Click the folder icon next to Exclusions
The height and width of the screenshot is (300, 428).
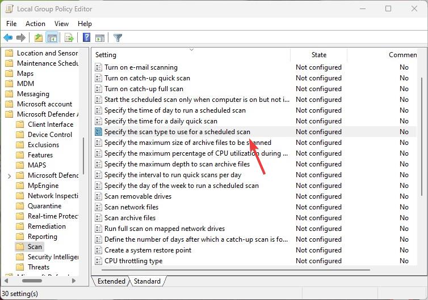tap(20, 144)
